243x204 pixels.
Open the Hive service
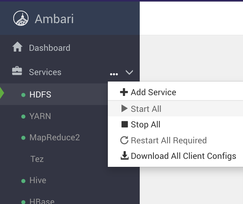38,180
